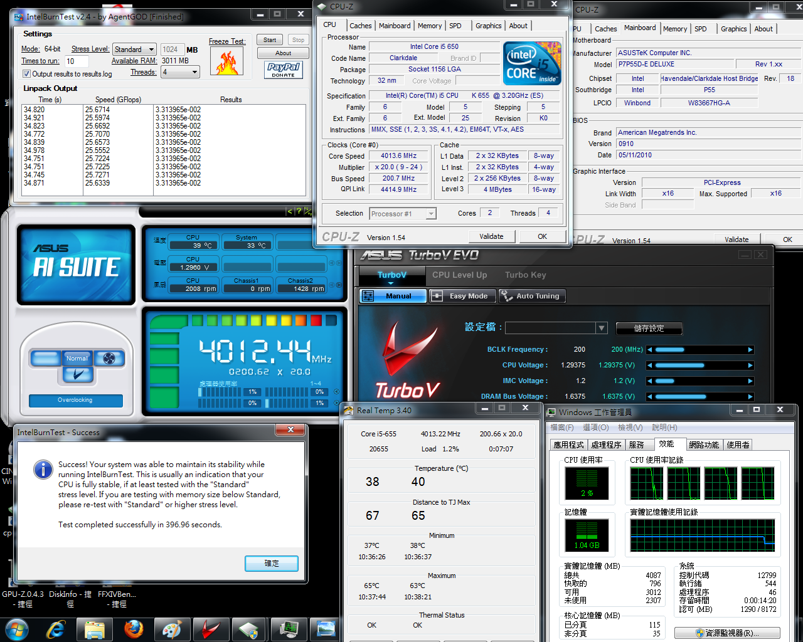This screenshot has height=642, width=803.
Task: Open 網路功能 tab in Task Manager
Action: pos(704,445)
